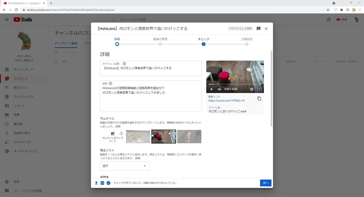
Task: Seek on the video preview progress bar
Action: tap(235, 84)
